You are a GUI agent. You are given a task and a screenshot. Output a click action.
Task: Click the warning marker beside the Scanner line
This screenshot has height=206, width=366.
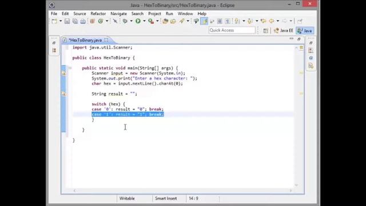pyautogui.click(x=63, y=73)
